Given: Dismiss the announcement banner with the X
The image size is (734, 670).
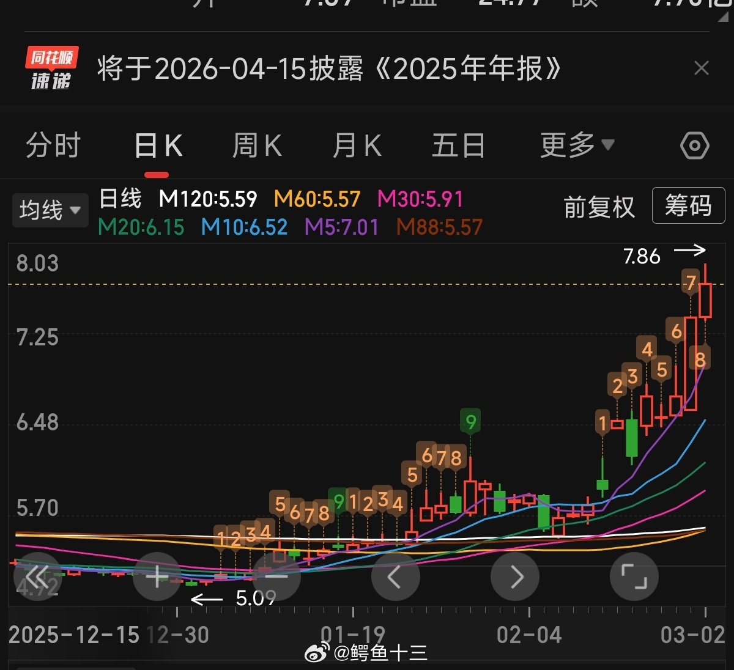Looking at the screenshot, I should [x=701, y=68].
